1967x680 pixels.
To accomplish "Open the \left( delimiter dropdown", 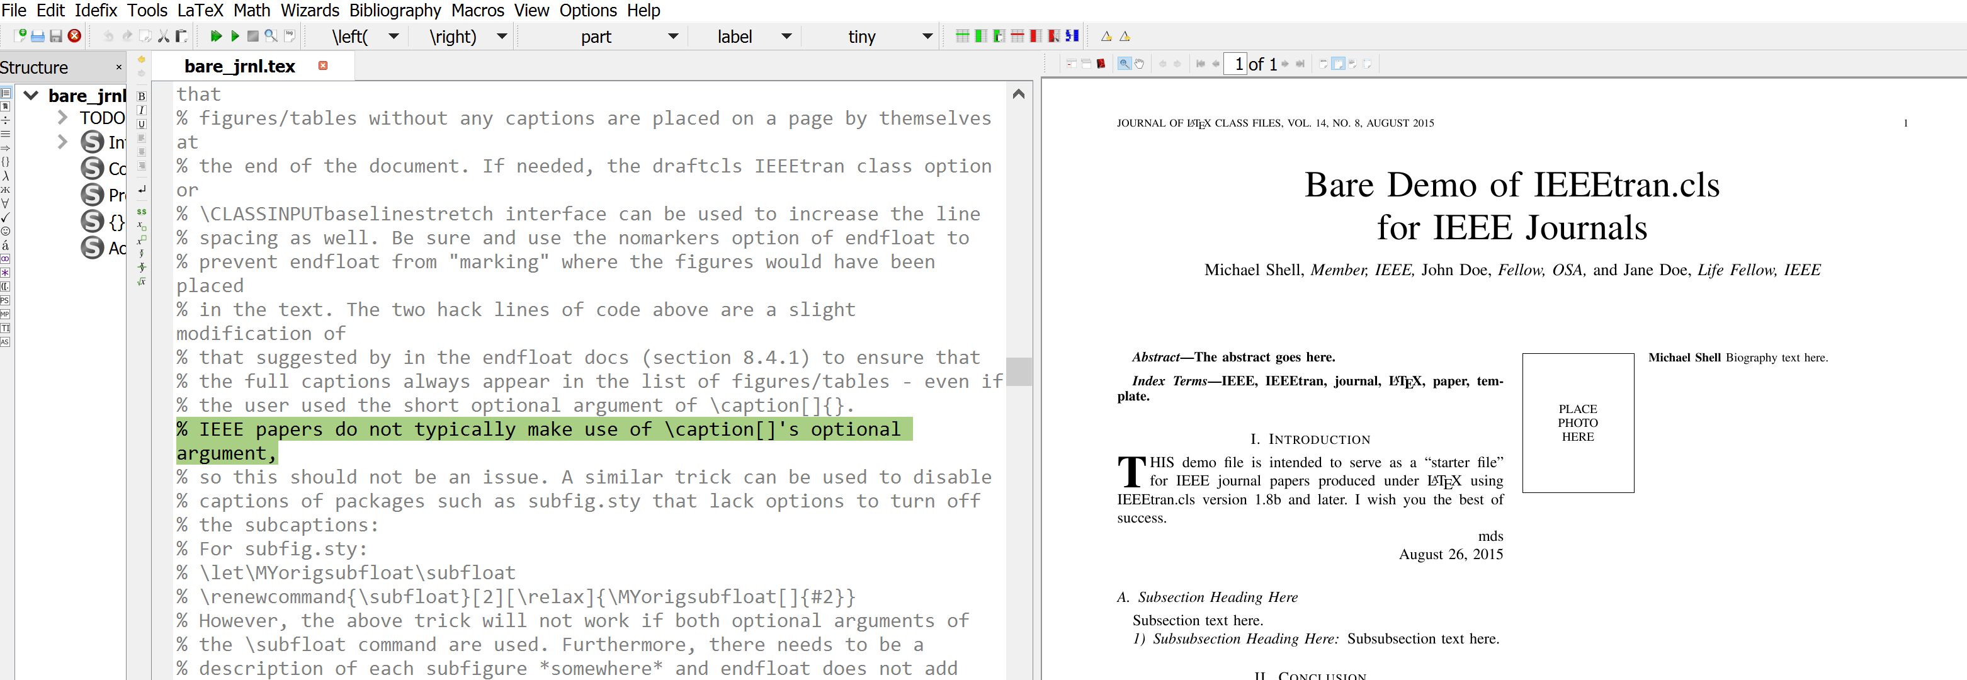I will [x=394, y=36].
